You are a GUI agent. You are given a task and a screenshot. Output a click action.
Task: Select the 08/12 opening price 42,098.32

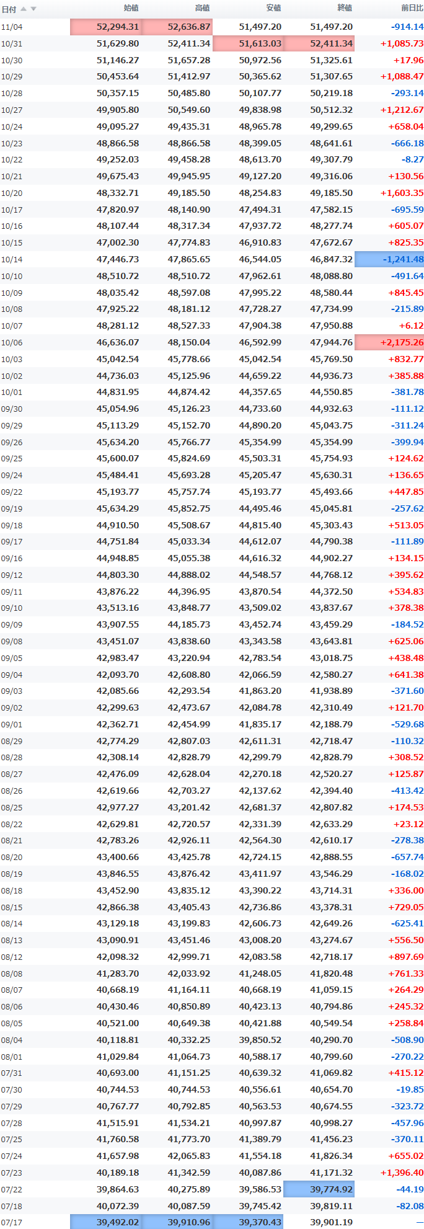(x=118, y=957)
